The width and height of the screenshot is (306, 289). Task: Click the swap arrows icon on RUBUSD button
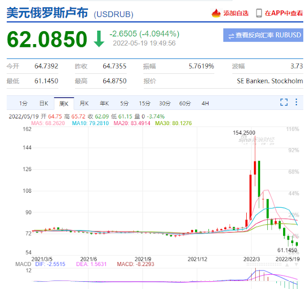pyautogui.click(x=231, y=35)
